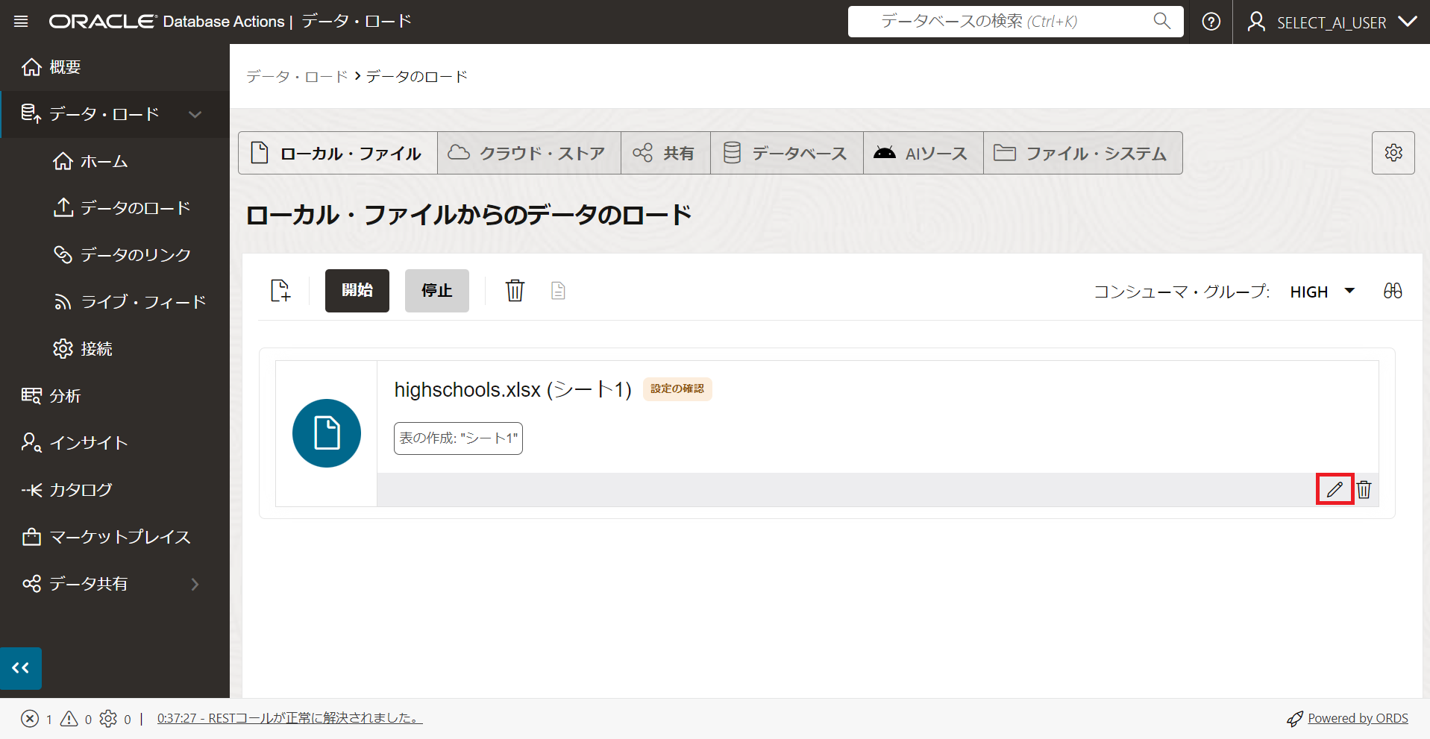Expand the データ共有 sidebar item
This screenshot has height=739, width=1430.
(x=195, y=584)
